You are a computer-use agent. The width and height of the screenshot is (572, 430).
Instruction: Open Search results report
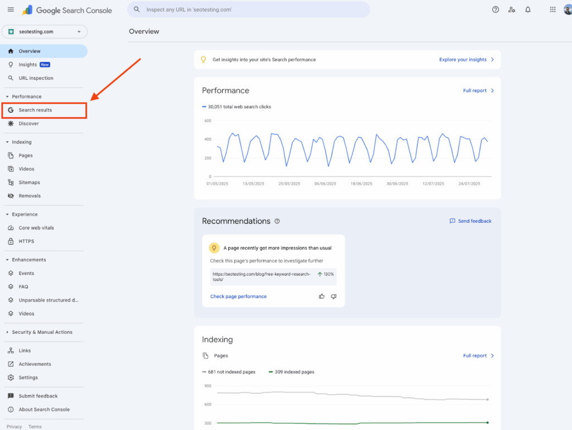coord(44,110)
